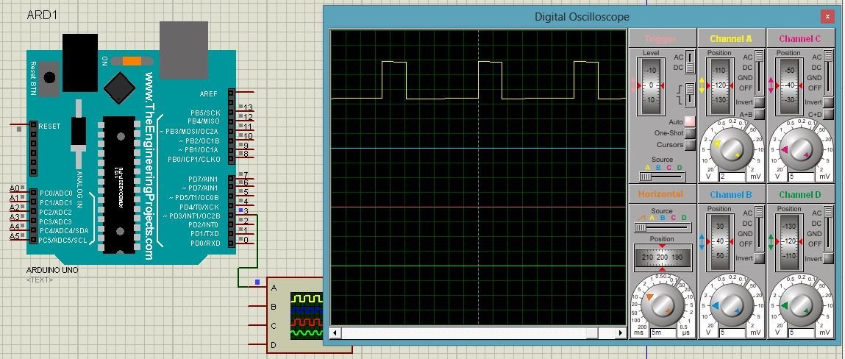Viewport: 845px width, 359px height.
Task: Click the Channel B Position thumbwheel
Action: pos(719,241)
